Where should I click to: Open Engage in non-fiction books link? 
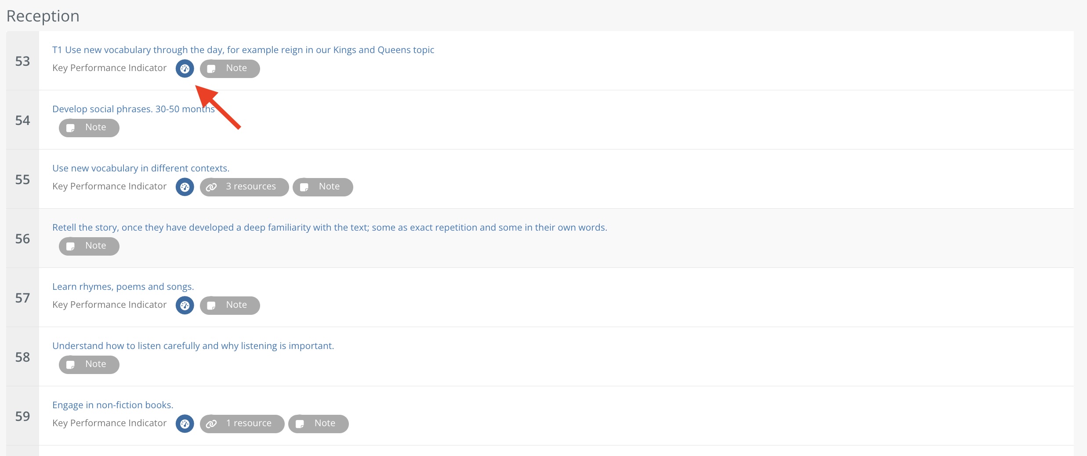113,405
